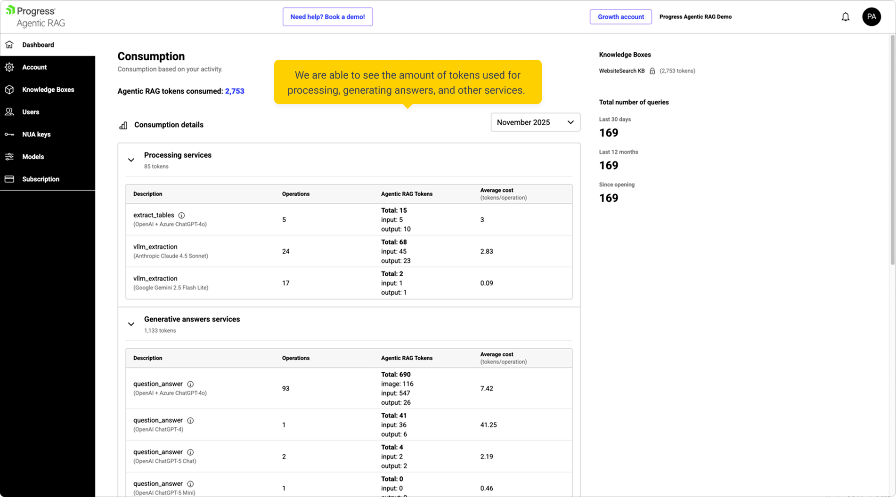896x497 pixels.
Task: Click the Consumption details bar chart icon
Action: point(123,125)
